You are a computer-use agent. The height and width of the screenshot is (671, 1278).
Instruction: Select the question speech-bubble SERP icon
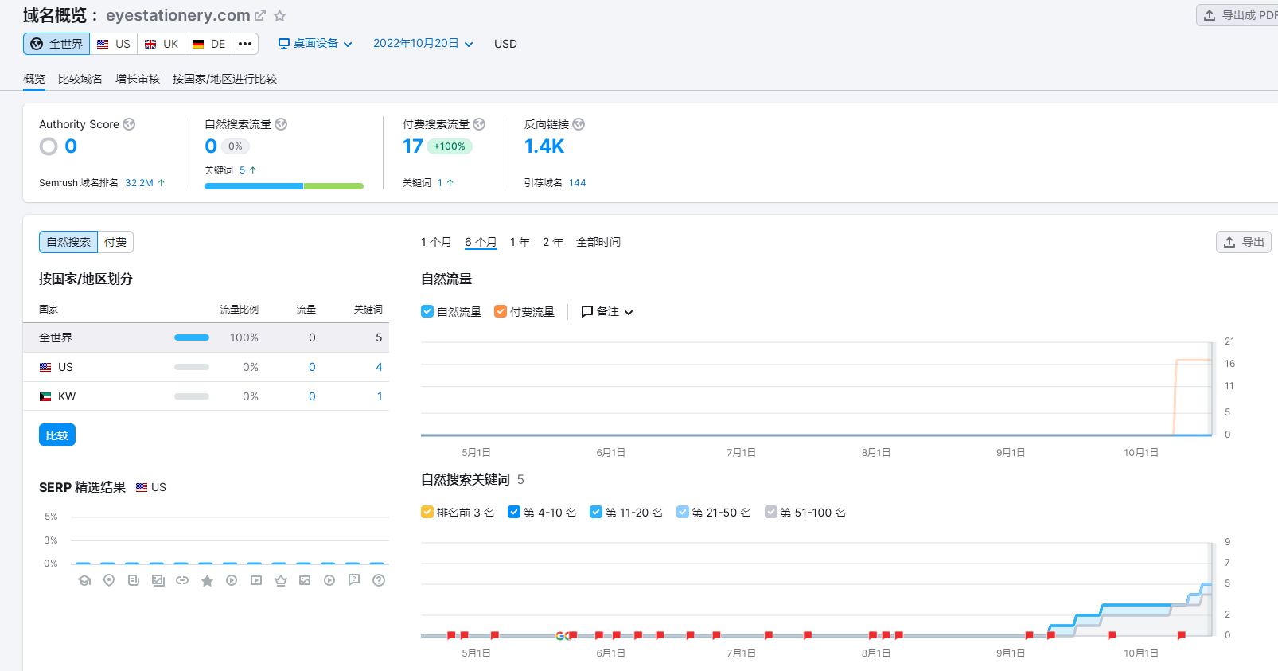click(x=354, y=580)
